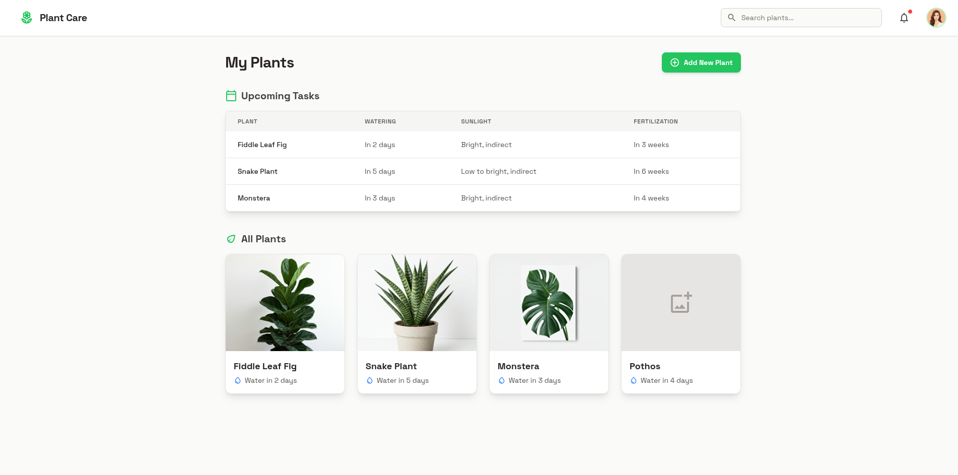Click the water drop icon on Monstera card

tap(502, 380)
